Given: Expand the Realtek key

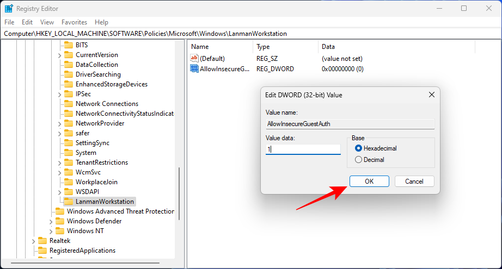Looking at the screenshot, I should [x=33, y=241].
